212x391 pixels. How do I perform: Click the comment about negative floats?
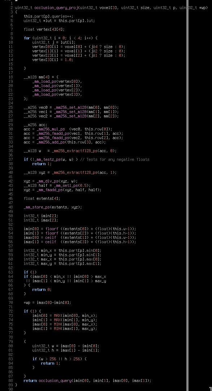tap(114, 160)
